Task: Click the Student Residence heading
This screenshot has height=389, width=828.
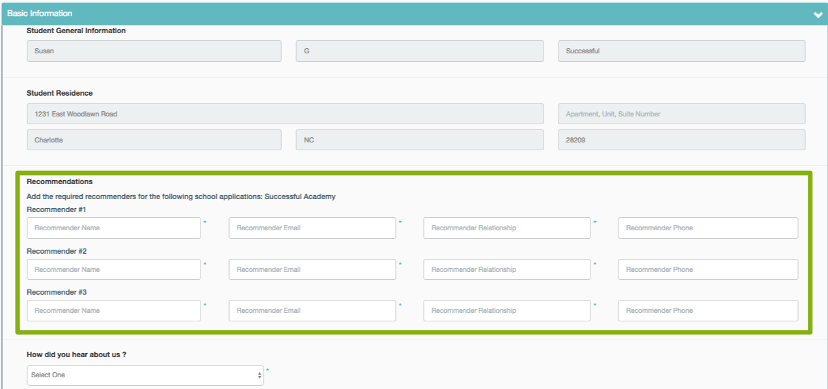Action: (60, 93)
